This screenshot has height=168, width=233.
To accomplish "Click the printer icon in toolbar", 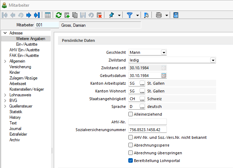I will [159, 15].
